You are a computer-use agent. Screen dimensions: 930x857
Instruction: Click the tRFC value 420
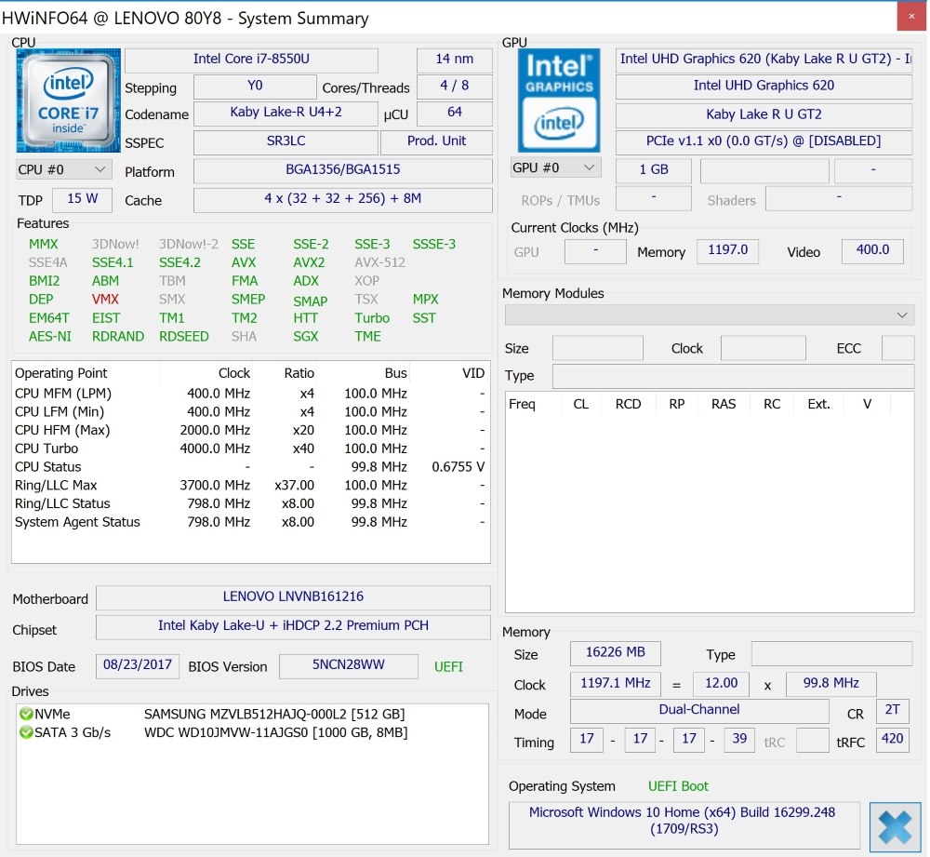point(892,740)
